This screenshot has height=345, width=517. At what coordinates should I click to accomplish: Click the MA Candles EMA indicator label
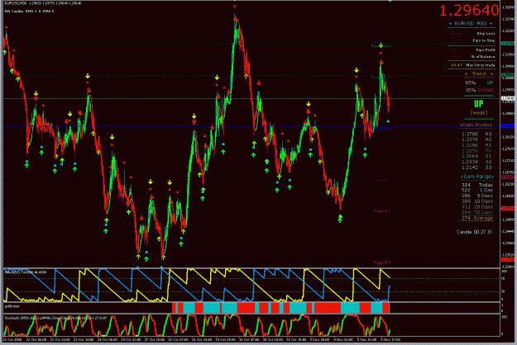click(x=29, y=12)
